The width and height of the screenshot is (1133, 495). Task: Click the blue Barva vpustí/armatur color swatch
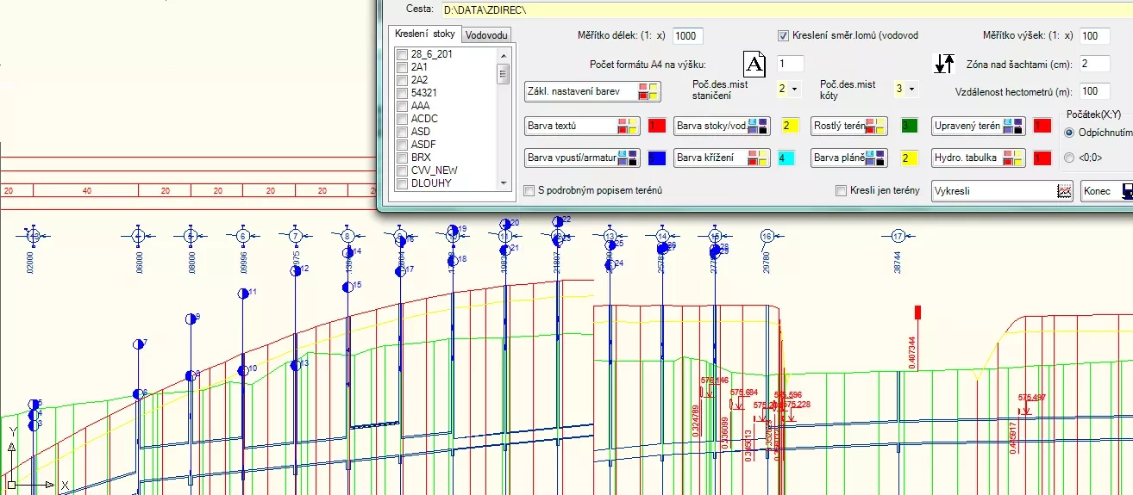point(657,158)
